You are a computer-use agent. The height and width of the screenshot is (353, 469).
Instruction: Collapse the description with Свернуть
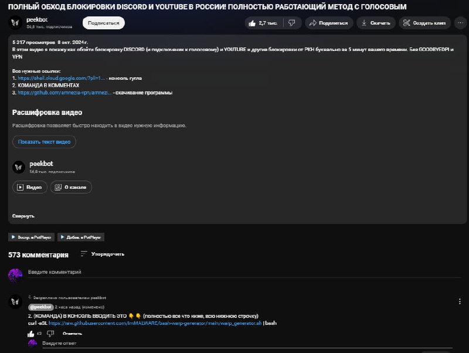[23, 216]
